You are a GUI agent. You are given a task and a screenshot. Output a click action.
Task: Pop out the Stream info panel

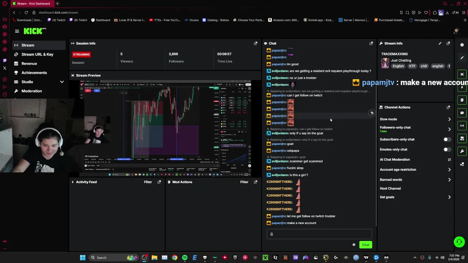point(448,43)
